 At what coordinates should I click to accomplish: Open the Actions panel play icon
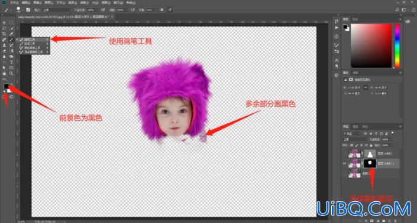click(x=337, y=28)
